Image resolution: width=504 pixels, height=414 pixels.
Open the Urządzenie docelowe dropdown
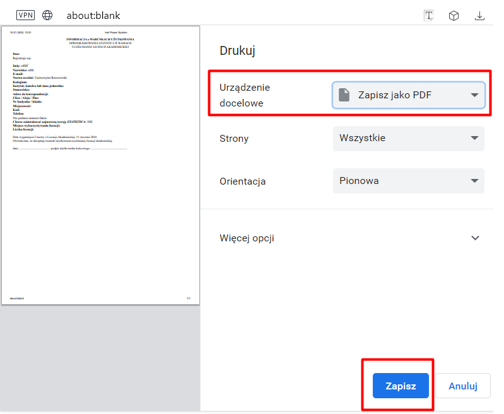point(408,95)
